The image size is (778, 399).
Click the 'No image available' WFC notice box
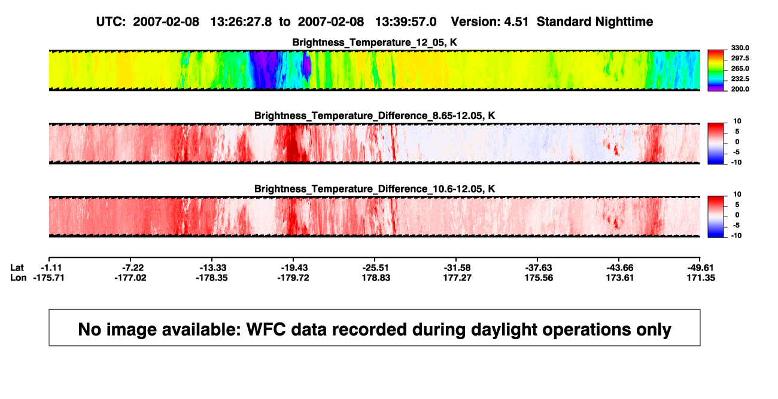click(x=375, y=327)
